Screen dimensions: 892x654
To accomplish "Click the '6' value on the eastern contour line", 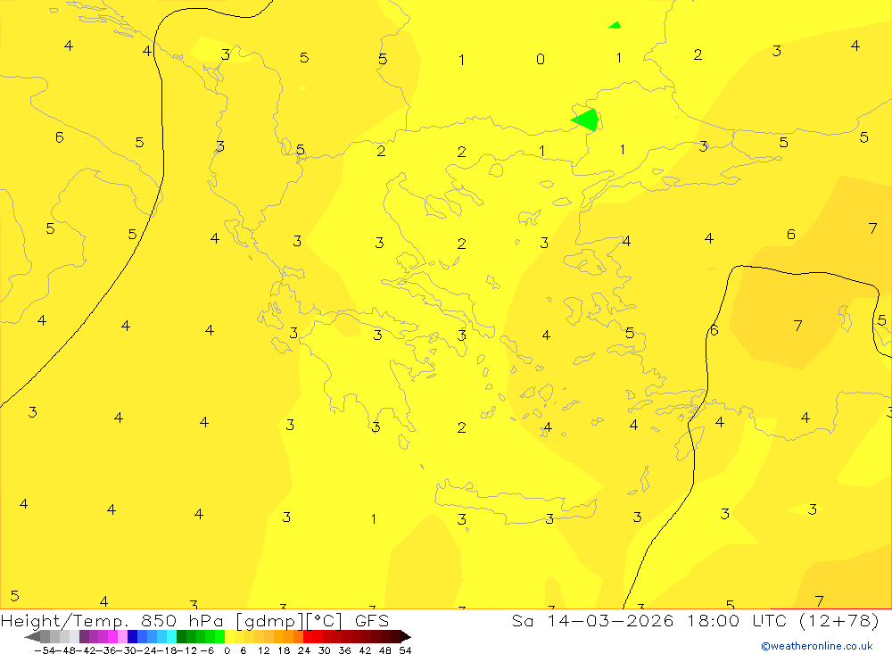I will 714,329.
